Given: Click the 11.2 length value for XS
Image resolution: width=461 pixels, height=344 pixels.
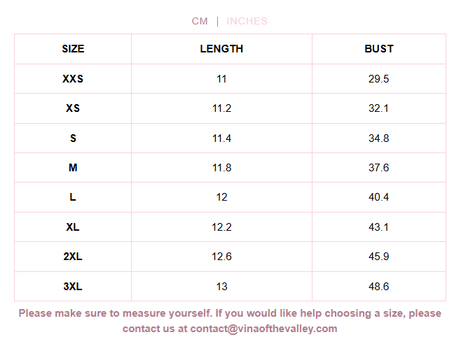Looking at the screenshot, I should (221, 108).
